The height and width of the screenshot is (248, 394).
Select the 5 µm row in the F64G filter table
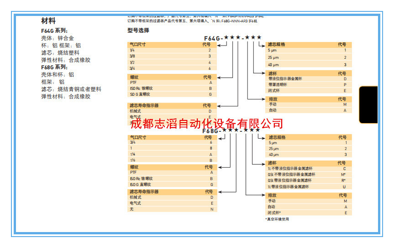coord(309,50)
